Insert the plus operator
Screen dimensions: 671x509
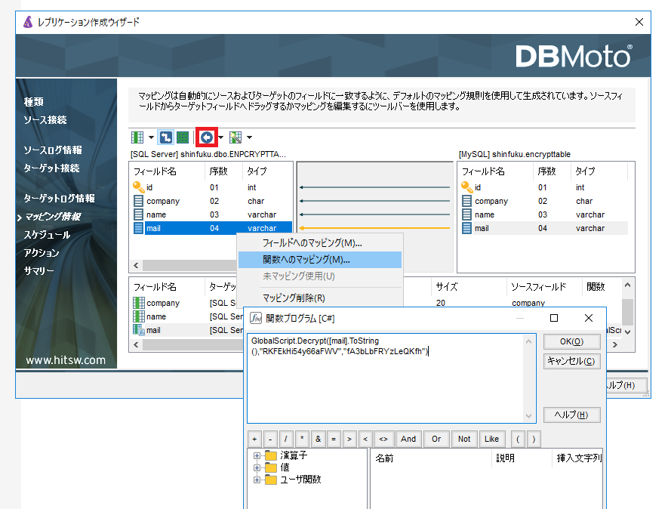254,439
